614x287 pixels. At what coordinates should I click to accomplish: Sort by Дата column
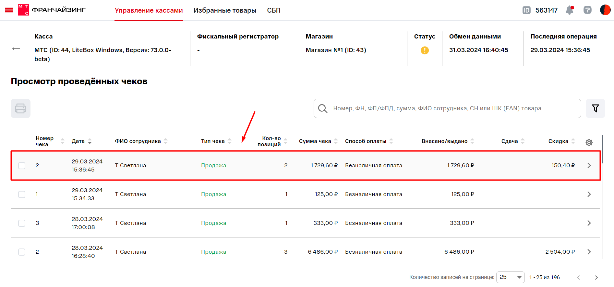pos(90,141)
